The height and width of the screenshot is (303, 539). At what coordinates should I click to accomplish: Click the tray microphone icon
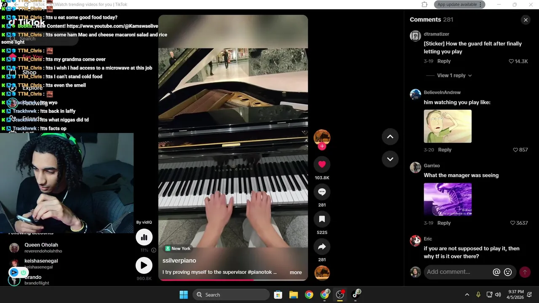click(478, 295)
